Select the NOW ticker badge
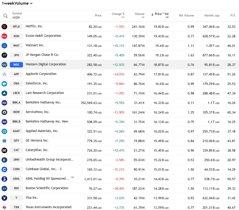 pyautogui.click(x=16, y=112)
